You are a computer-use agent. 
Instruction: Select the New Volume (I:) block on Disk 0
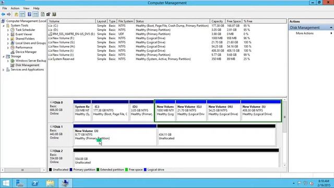tap(261, 110)
